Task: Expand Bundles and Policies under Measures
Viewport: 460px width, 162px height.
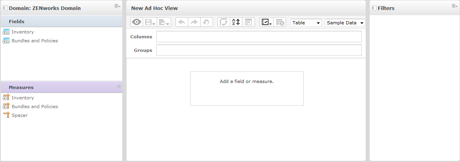Action: [x=4, y=107]
